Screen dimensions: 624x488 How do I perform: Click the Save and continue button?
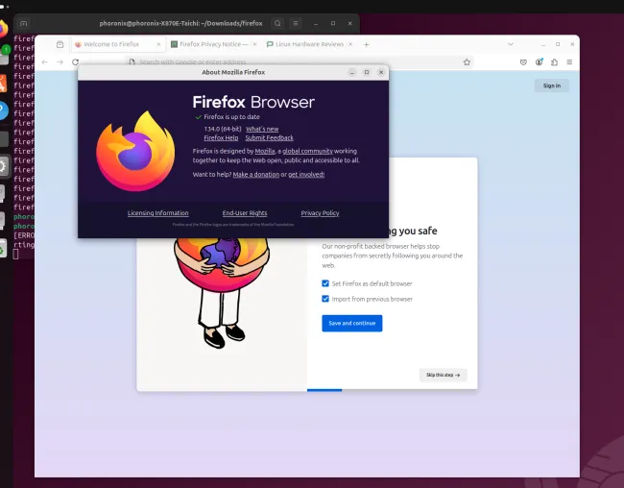pyautogui.click(x=351, y=323)
